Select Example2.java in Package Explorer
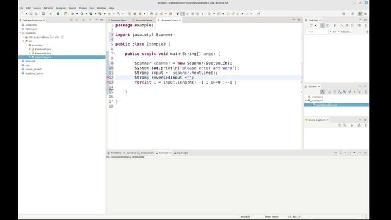The image size is (391, 220). [43, 53]
